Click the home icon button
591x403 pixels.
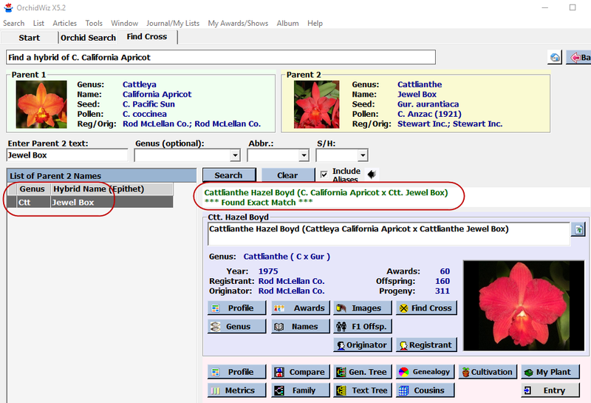[555, 58]
